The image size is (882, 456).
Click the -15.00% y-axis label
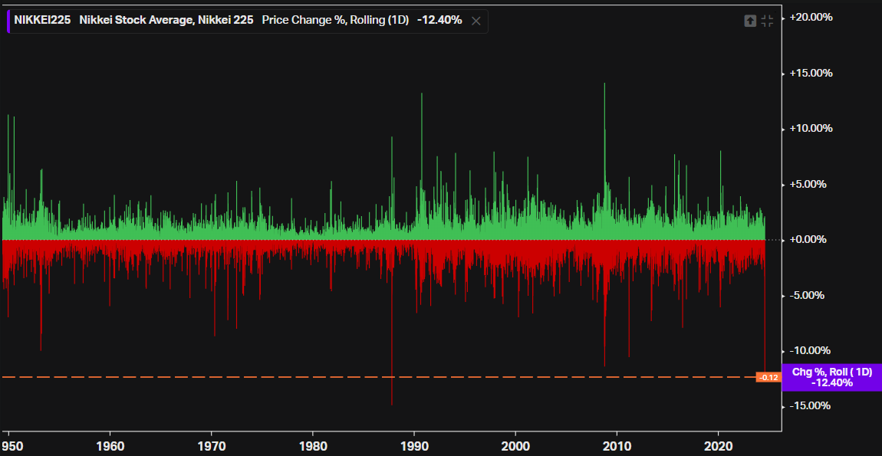(x=810, y=406)
